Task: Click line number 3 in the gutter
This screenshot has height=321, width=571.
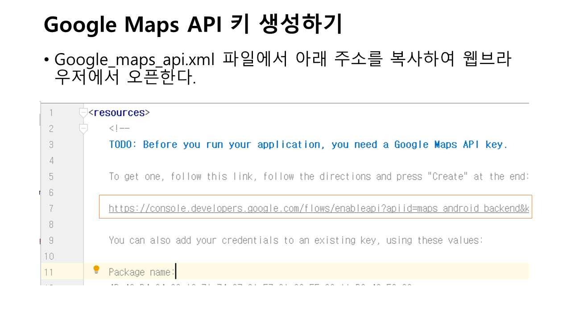Action: pos(51,144)
